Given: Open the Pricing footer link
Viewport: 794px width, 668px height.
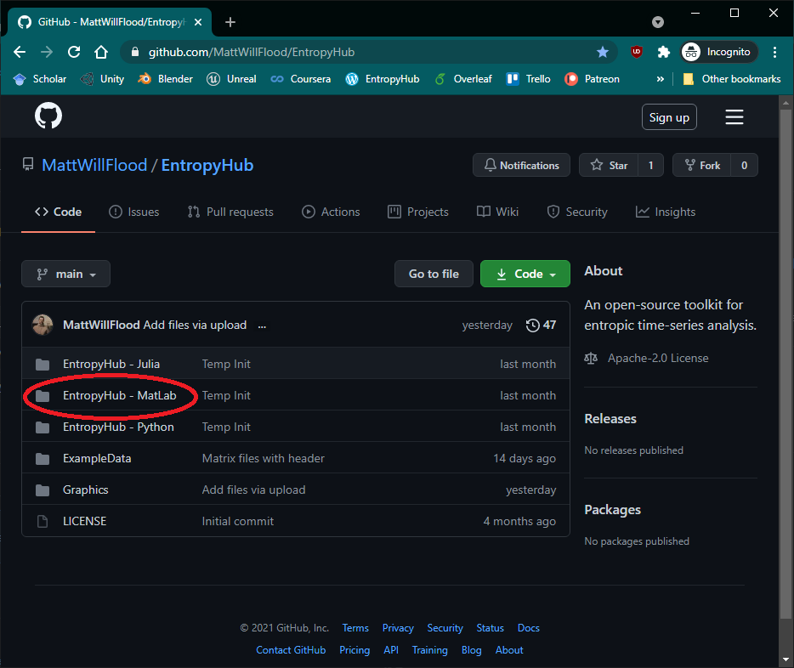Looking at the screenshot, I should [354, 650].
